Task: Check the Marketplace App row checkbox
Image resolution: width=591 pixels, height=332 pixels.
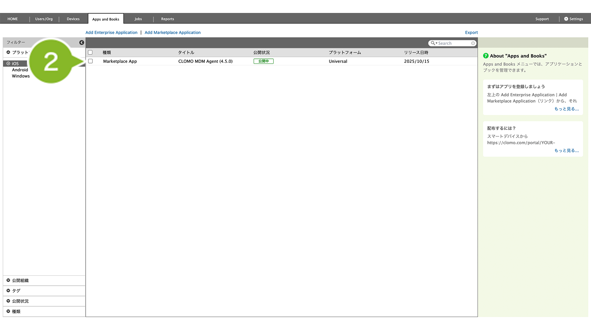Action: tap(90, 61)
